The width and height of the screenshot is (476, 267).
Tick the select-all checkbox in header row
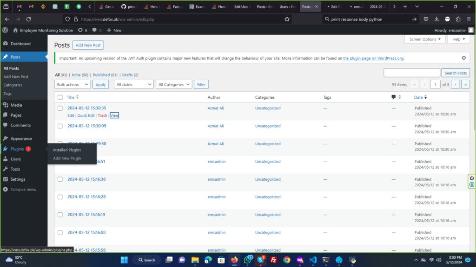[x=60, y=97]
